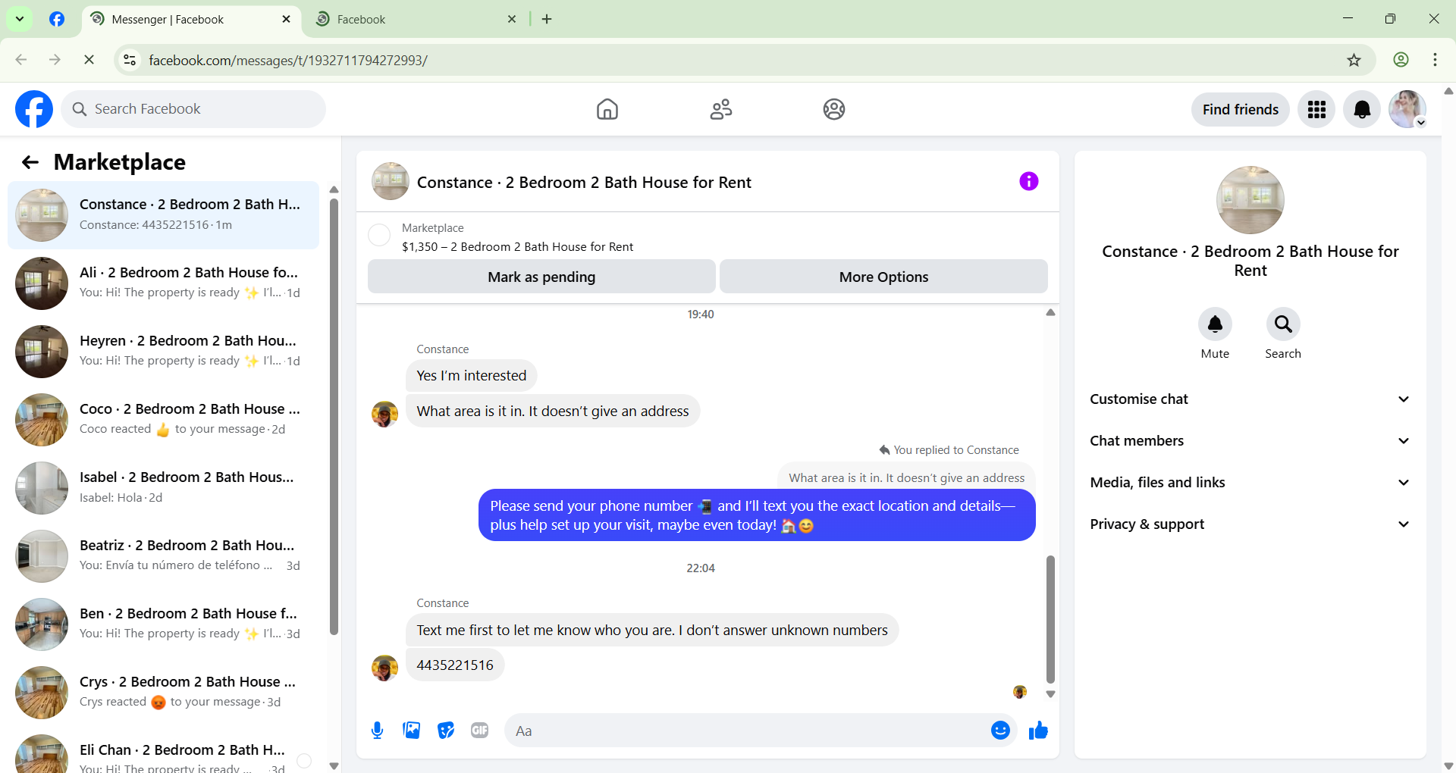
Task: Switch to the second Facebook tab
Action: [416, 20]
